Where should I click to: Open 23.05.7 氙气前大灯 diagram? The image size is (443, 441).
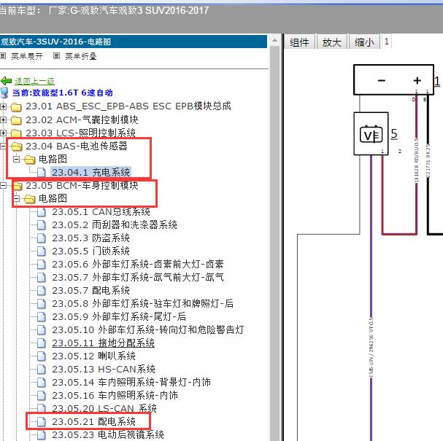138,277
